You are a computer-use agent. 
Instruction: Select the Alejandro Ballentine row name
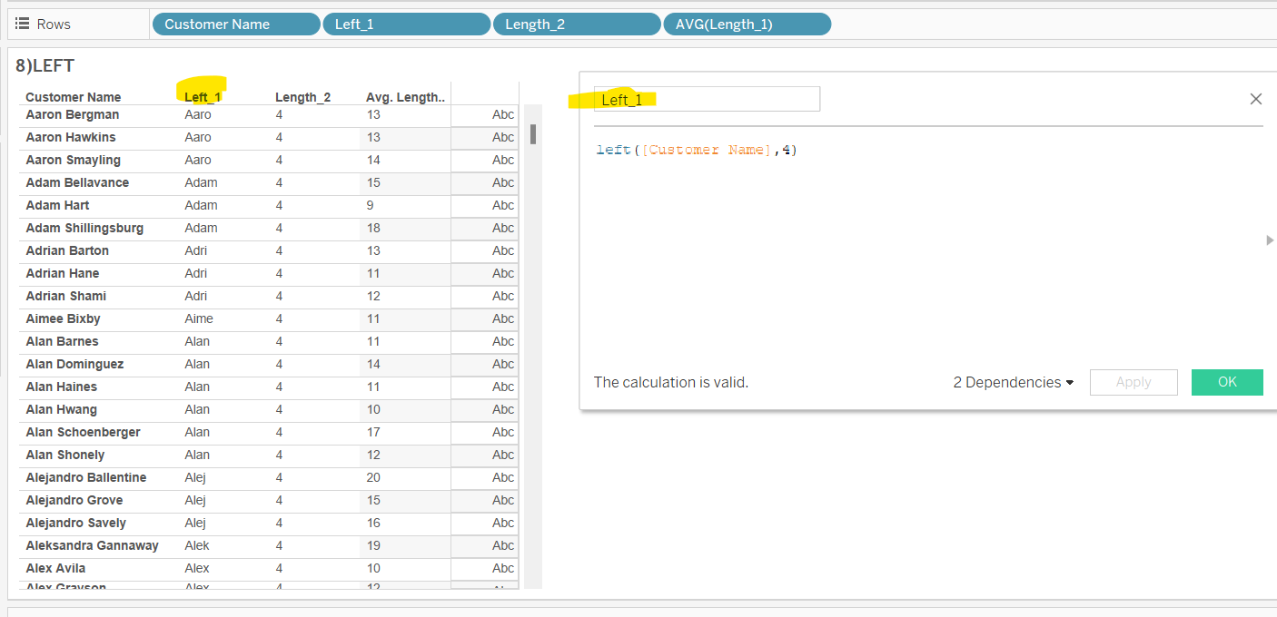[85, 477]
